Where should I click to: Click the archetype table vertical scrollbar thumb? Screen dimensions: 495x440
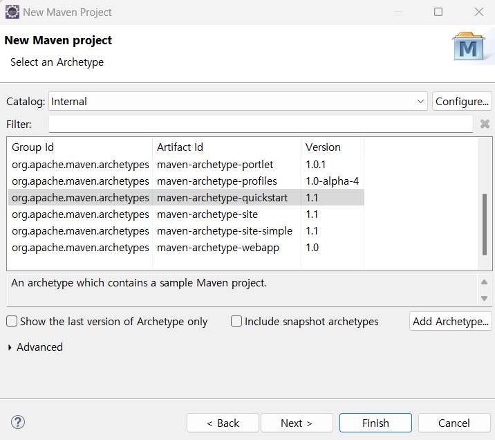coord(485,224)
